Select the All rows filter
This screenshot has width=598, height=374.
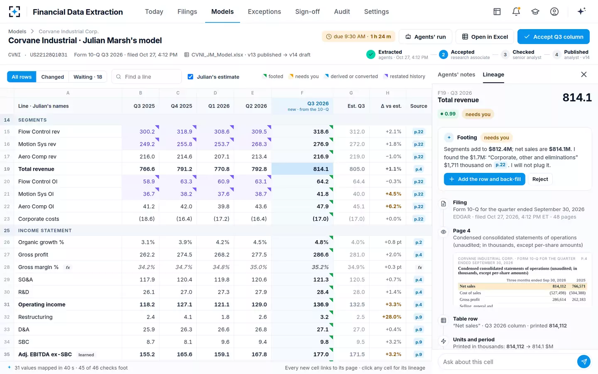[22, 77]
